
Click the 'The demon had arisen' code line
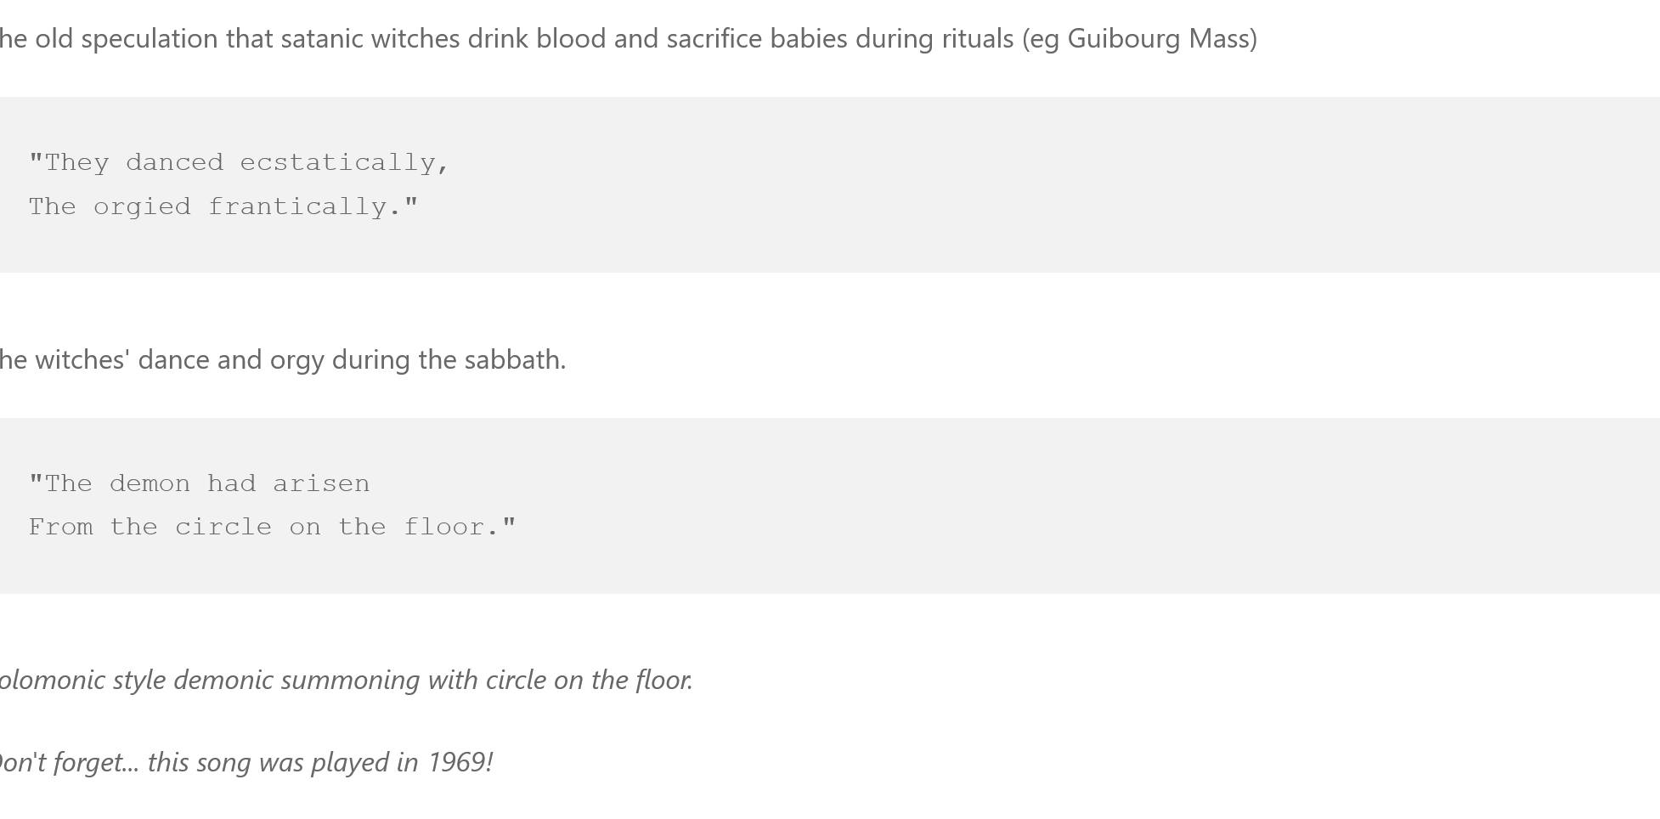(200, 484)
